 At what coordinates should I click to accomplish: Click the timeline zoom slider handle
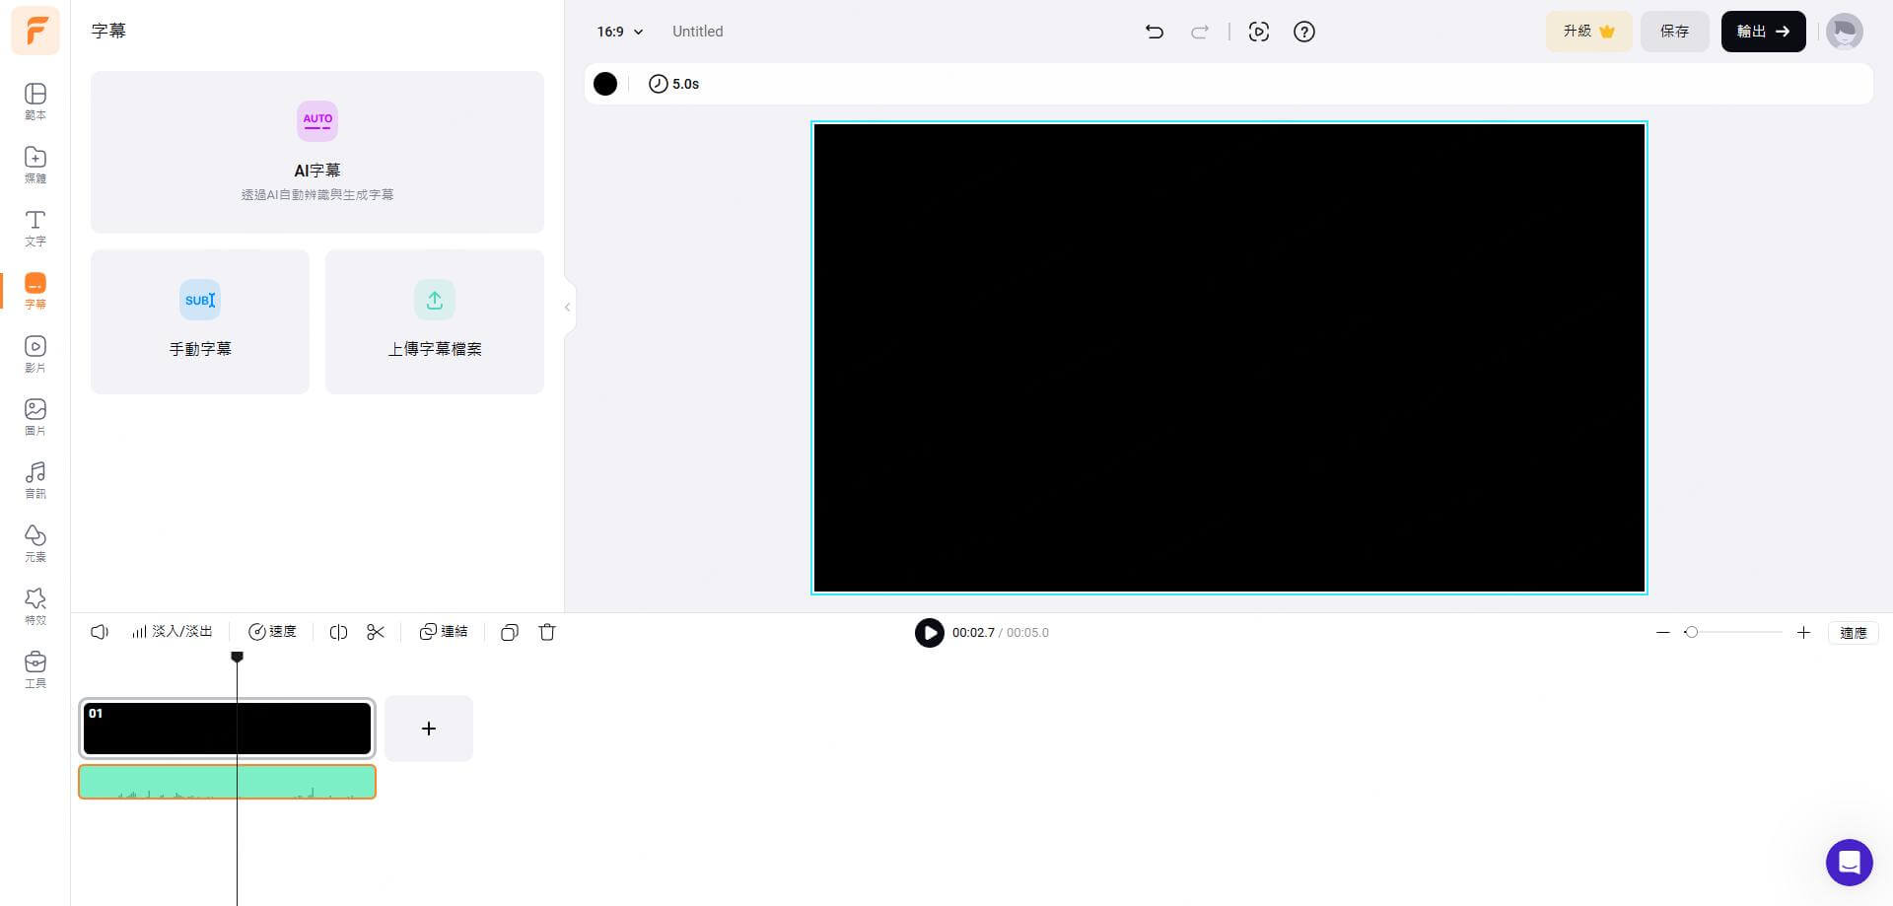point(1691,633)
